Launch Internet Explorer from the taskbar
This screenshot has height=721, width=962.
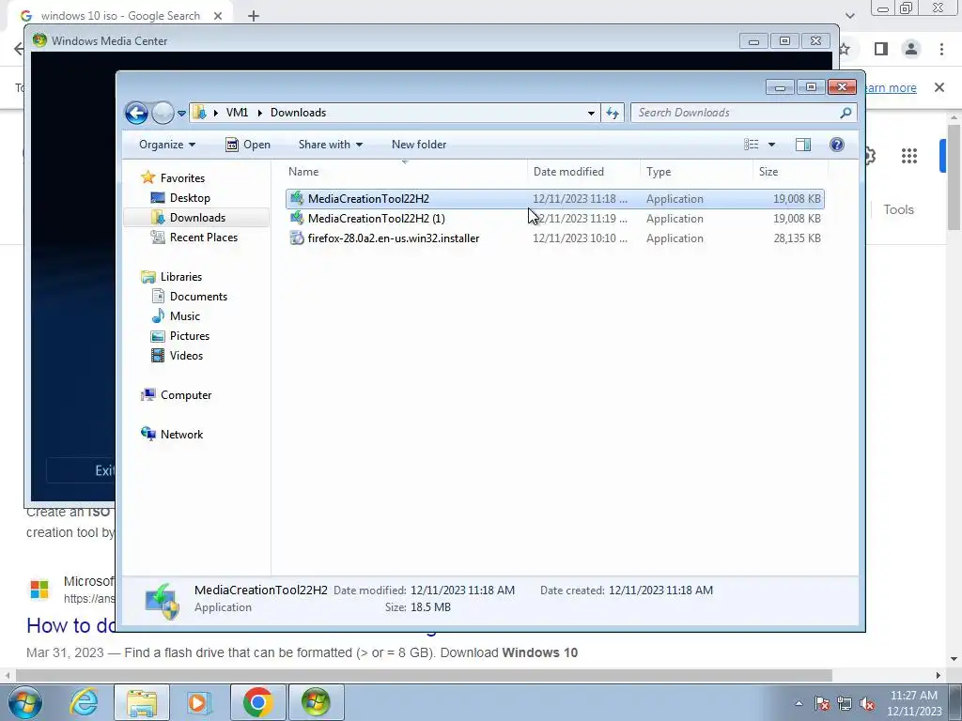[x=84, y=702]
